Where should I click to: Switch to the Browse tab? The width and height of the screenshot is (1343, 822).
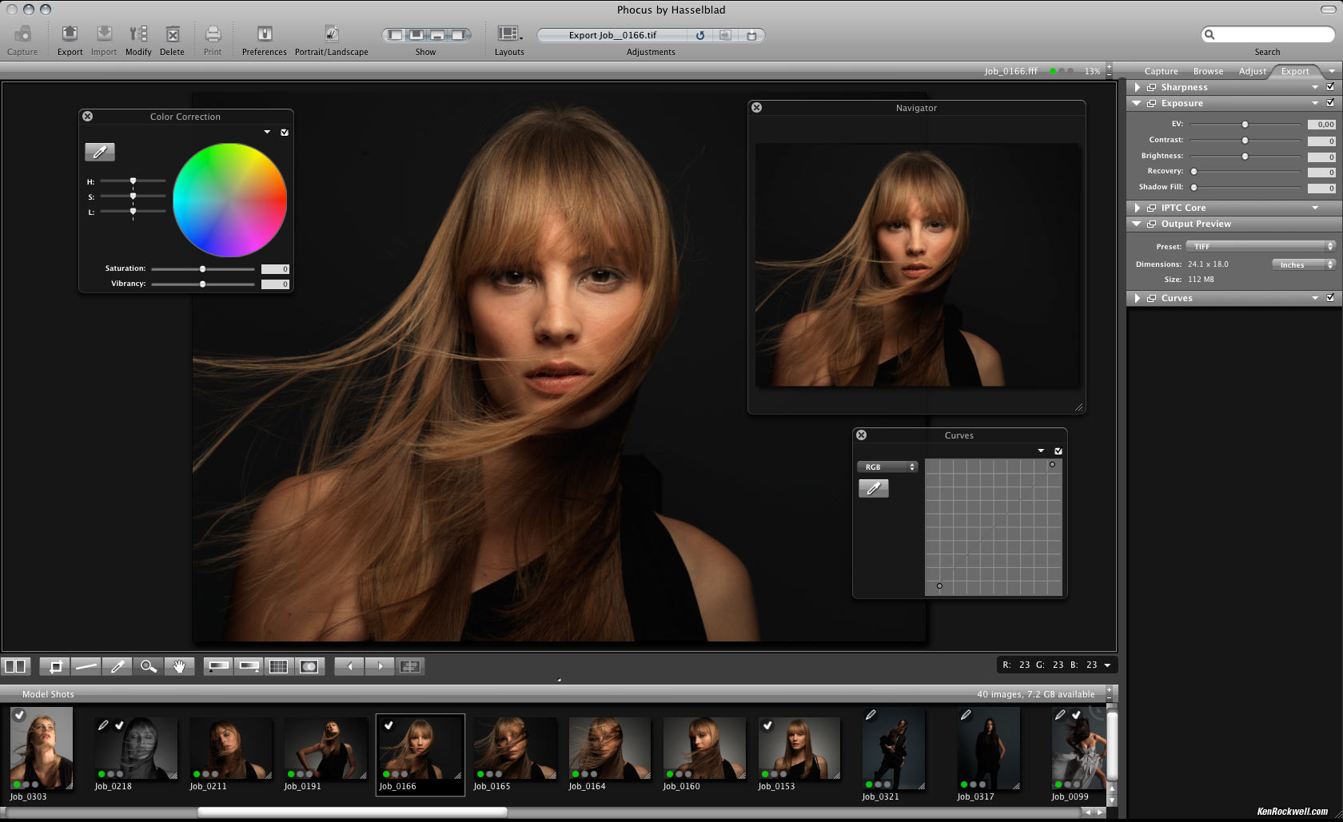coord(1208,71)
